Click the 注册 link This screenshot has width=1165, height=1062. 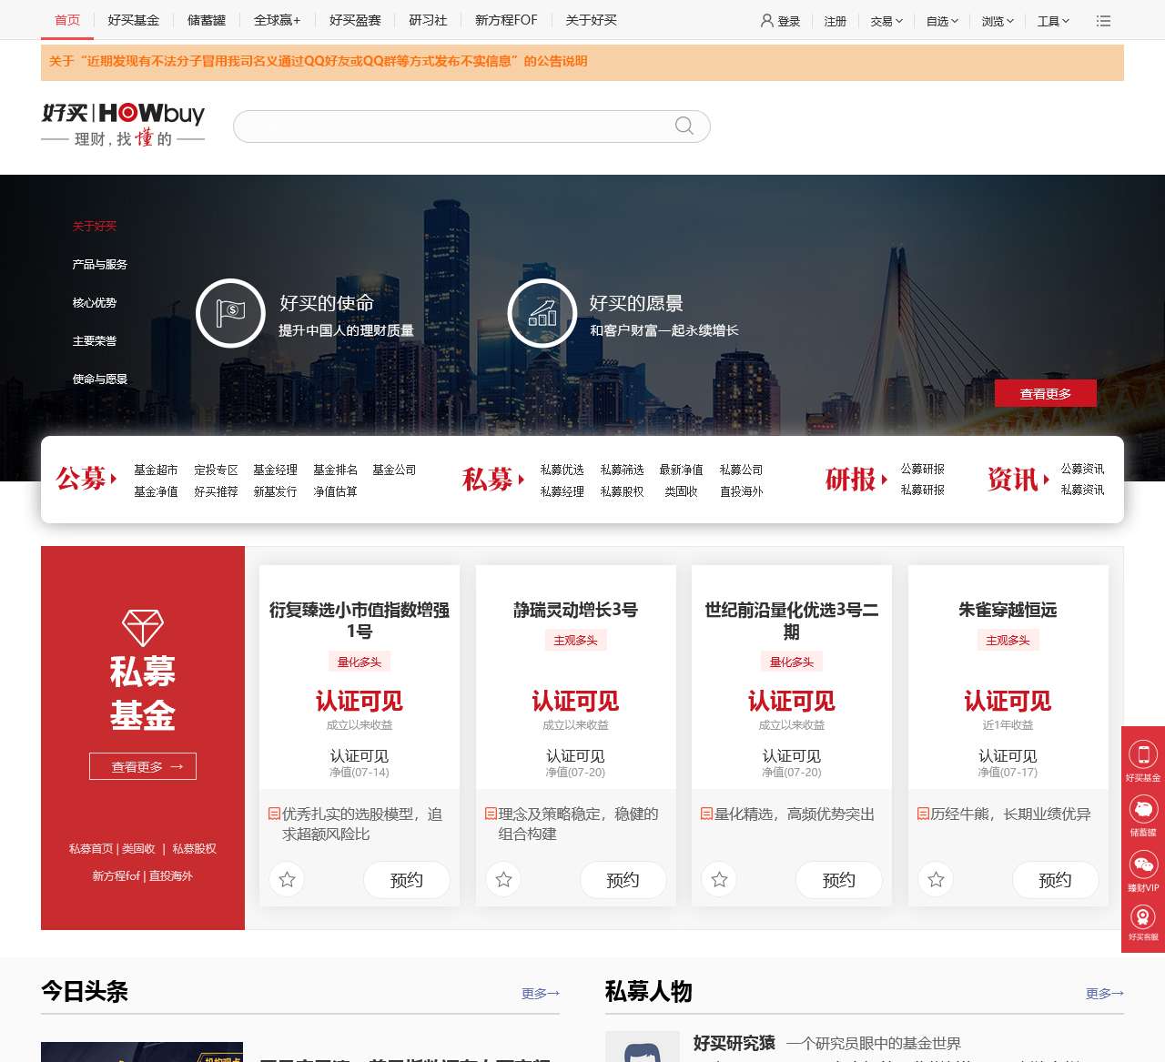(x=835, y=21)
